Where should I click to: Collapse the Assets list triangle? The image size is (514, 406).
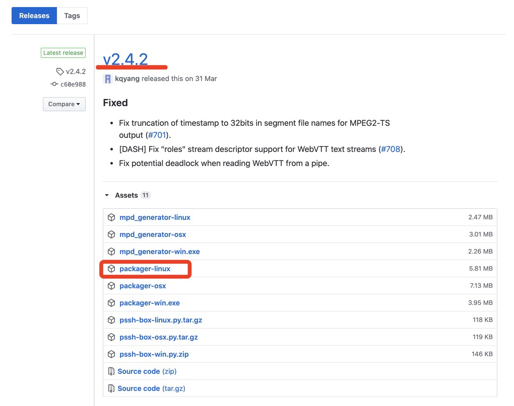click(107, 195)
